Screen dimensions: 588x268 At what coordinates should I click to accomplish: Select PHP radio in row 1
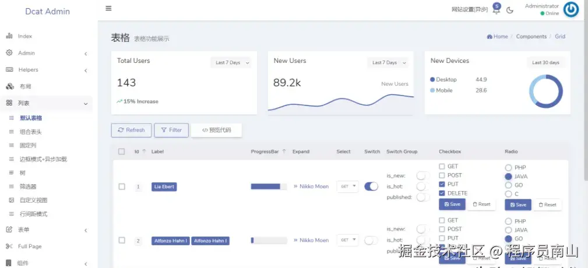tap(508, 168)
